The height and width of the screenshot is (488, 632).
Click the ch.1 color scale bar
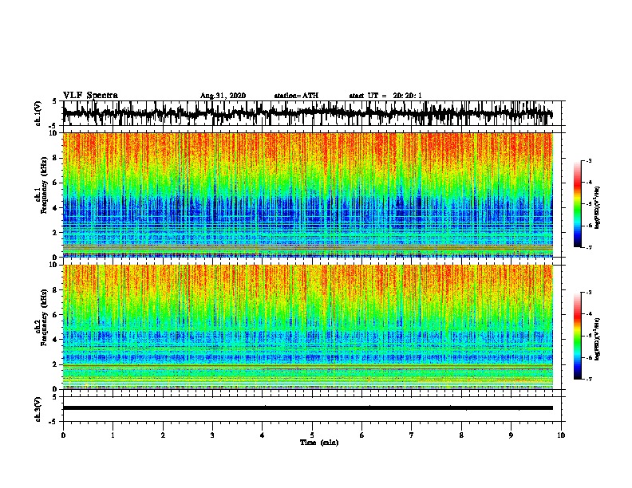point(578,204)
